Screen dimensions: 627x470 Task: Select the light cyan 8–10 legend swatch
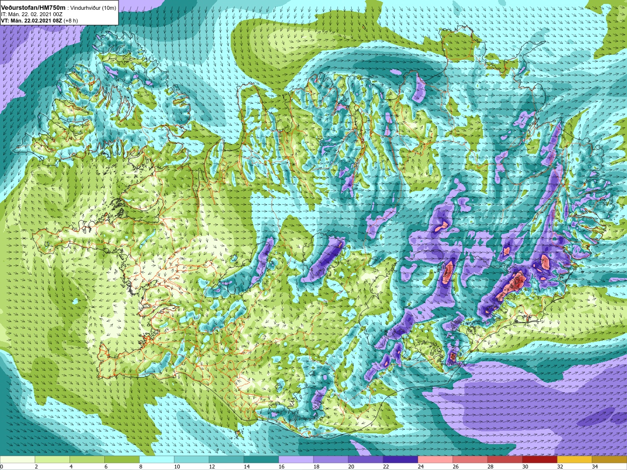pyautogui.click(x=157, y=460)
